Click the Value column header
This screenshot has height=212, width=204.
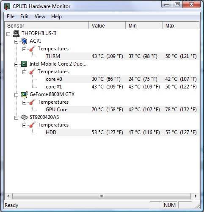pos(107,25)
